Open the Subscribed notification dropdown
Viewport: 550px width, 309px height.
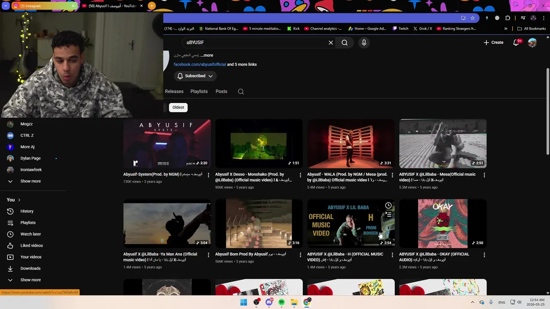coord(195,76)
